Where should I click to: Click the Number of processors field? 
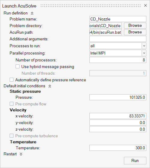click(x=118, y=60)
